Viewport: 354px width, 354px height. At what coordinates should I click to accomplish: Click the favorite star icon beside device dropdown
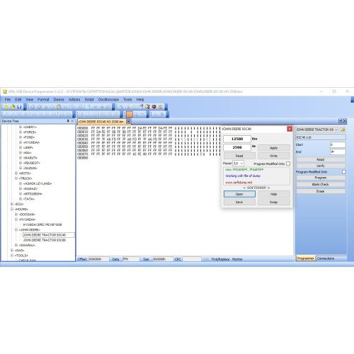pyautogui.click(x=343, y=130)
